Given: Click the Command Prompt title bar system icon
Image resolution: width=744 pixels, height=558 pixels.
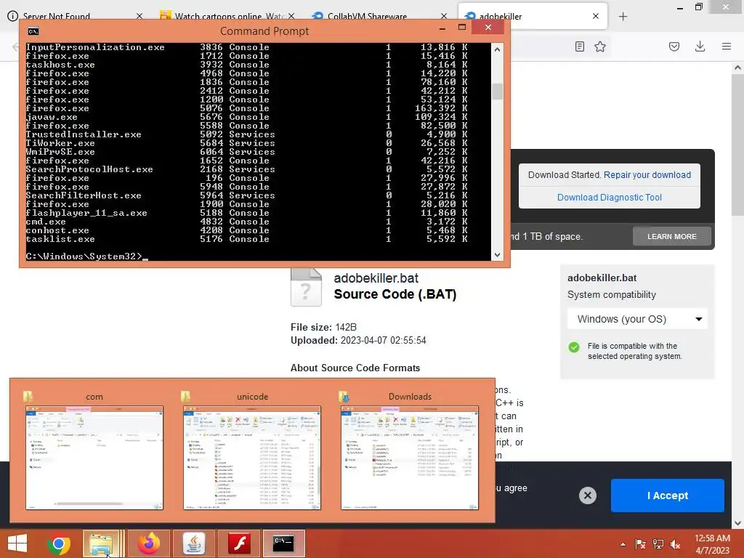Looking at the screenshot, I should [33, 31].
